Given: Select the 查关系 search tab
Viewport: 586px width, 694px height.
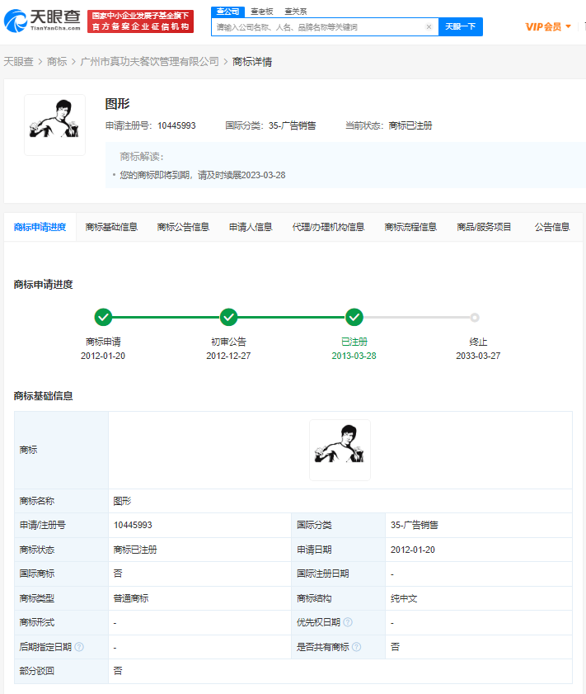Looking at the screenshot, I should [x=296, y=12].
